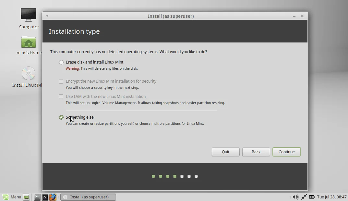Select the Something else option

[61, 117]
